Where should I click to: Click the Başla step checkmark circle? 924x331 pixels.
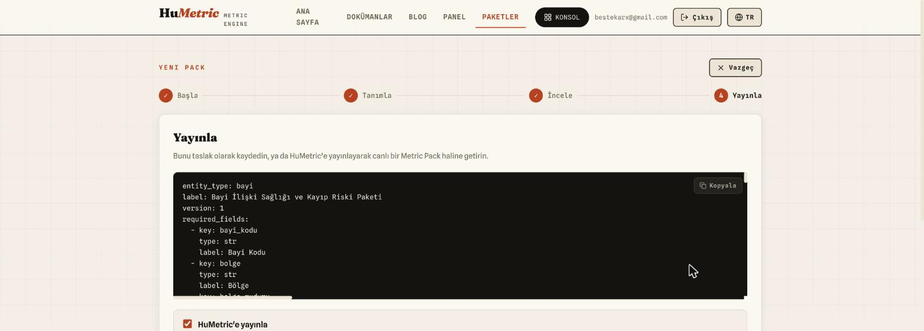166,95
